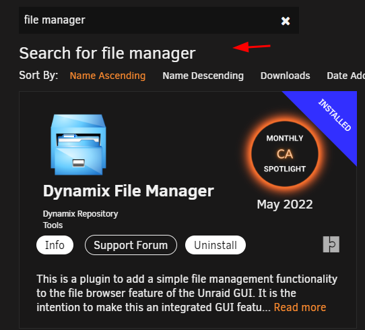Sort results by Date Added
This screenshot has width=365, height=330.
tap(345, 76)
